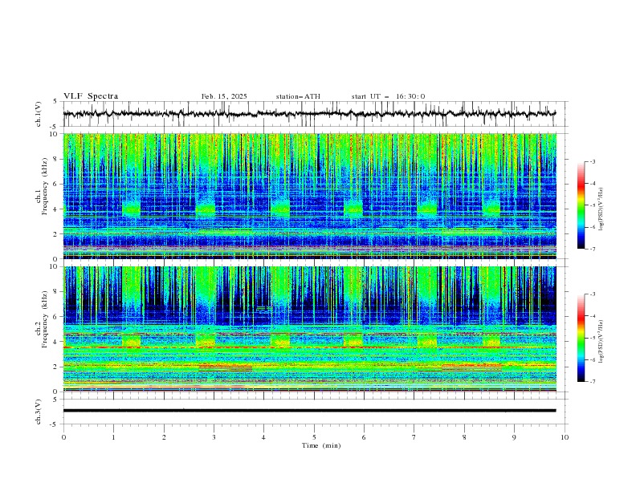Click ch.2 red 2 kHz band near minute 3

tap(226, 367)
